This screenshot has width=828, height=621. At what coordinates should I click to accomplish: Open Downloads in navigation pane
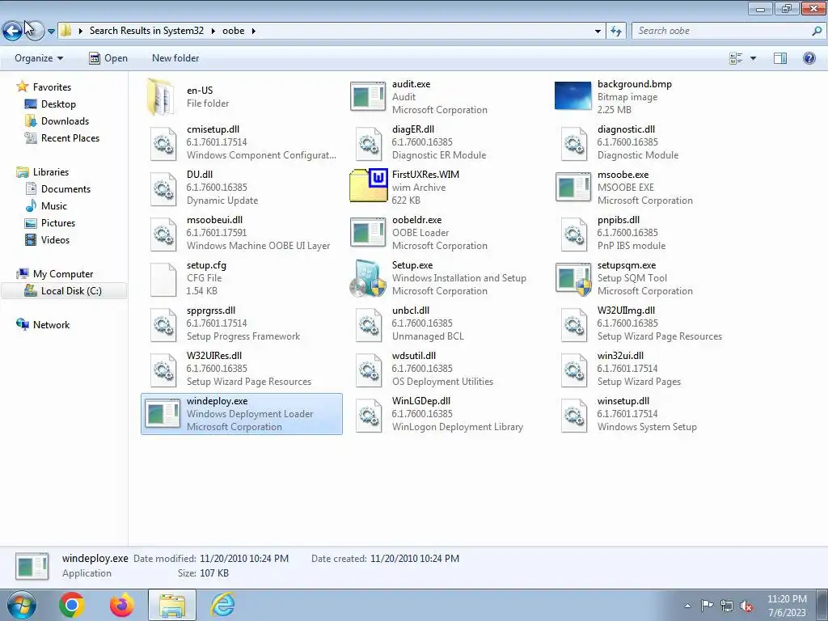(65, 121)
